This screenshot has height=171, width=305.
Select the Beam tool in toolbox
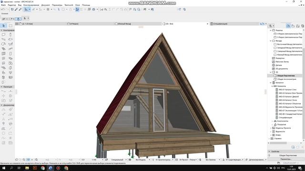(3, 39)
